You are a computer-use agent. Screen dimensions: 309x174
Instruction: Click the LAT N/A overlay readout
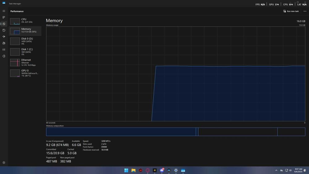click(302, 4)
